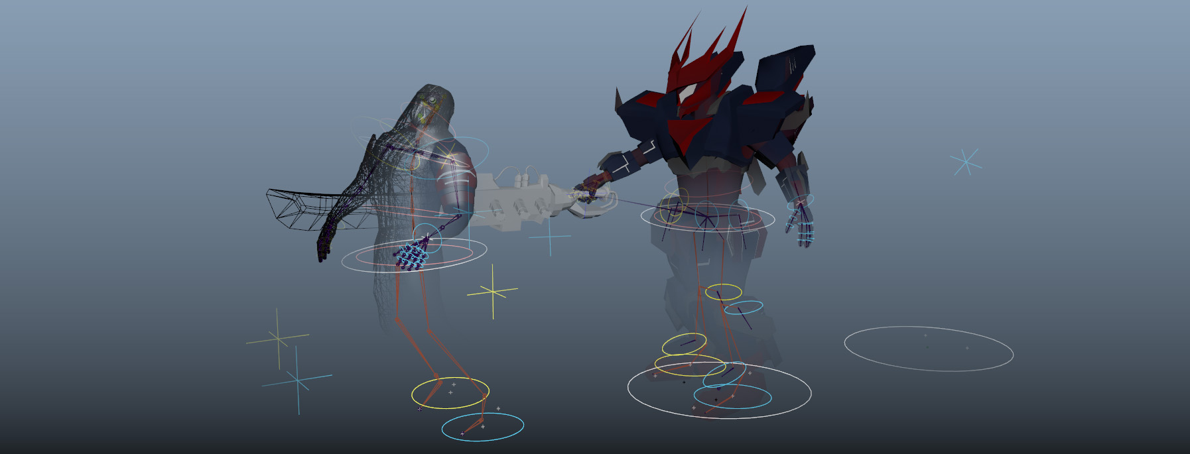Select hooded character's hand with cyan finger controls
This screenshot has height=454, width=1190.
(411, 255)
